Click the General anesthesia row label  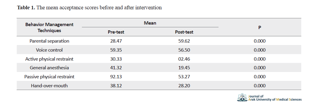[x=49, y=68]
